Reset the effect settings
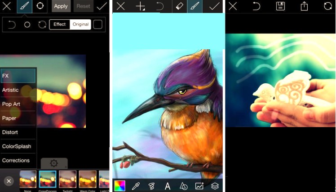The image size is (336, 192). (83, 6)
